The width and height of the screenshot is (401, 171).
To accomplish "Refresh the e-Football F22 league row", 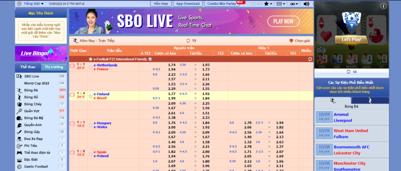I will pos(310,59).
